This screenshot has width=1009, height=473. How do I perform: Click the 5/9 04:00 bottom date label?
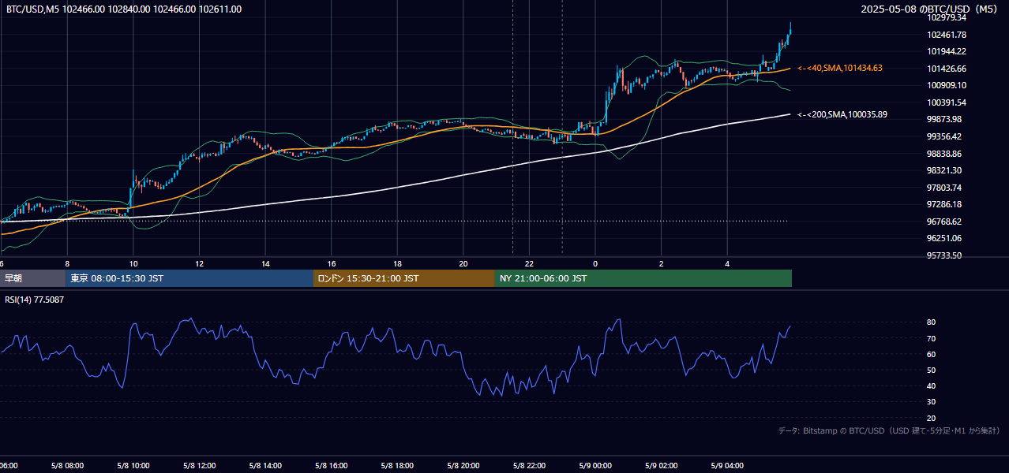727,466
